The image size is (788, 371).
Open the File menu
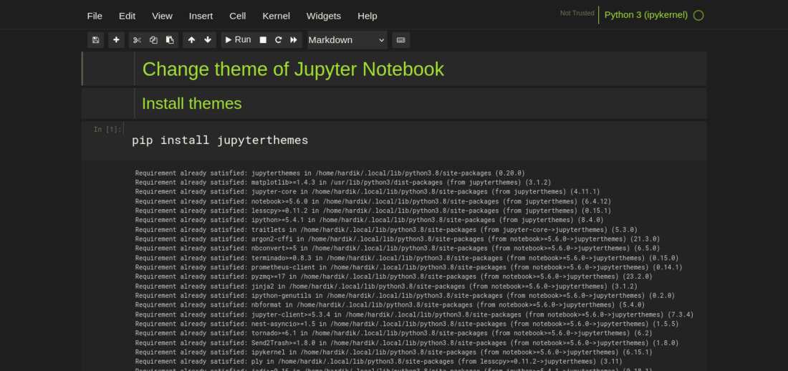(x=95, y=16)
